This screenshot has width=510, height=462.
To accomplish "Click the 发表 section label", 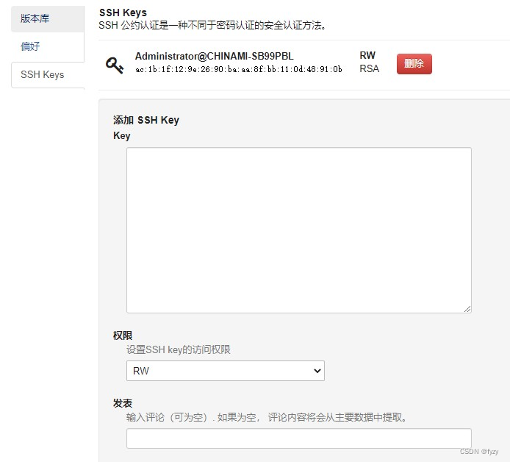I will tap(123, 403).
